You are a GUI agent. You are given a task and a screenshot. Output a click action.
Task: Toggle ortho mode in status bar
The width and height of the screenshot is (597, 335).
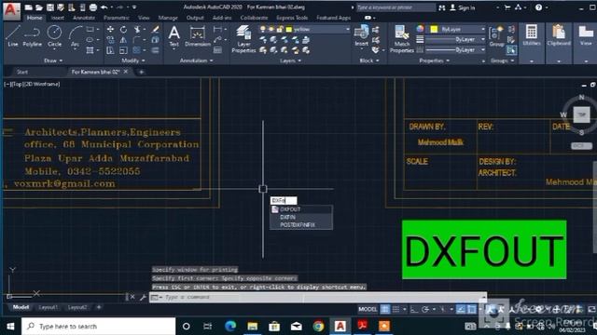point(414,309)
